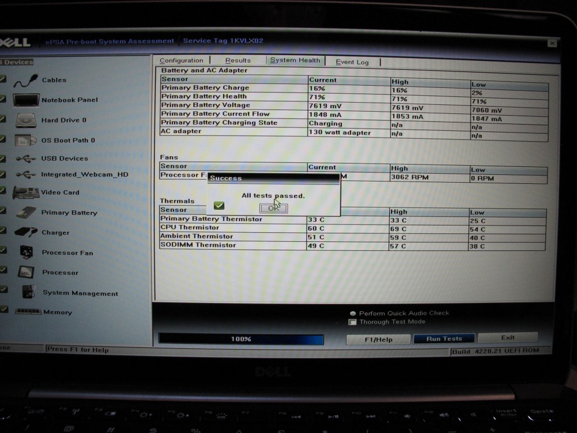Open the Event Log tab
577x433 pixels.
pyautogui.click(x=352, y=62)
